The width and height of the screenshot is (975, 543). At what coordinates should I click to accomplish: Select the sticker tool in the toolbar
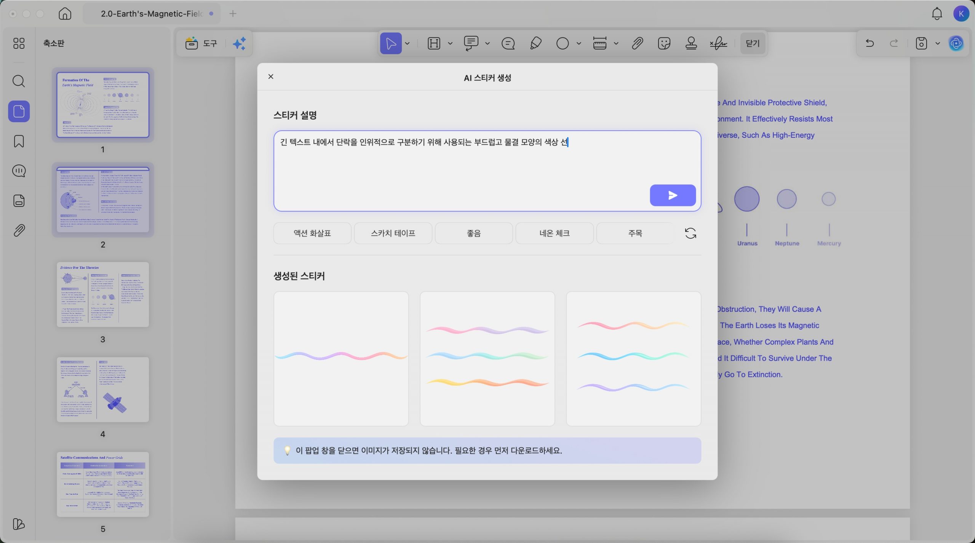pyautogui.click(x=664, y=43)
